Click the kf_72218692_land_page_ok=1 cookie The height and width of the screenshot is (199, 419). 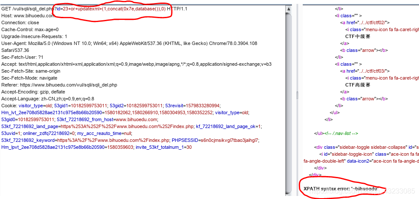(x=229, y=127)
